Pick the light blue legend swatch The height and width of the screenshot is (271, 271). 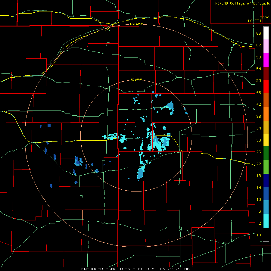266,207
